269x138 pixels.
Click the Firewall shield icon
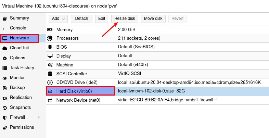[x=5, y=117]
